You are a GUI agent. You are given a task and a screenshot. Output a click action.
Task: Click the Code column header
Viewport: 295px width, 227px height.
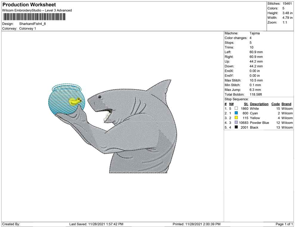(x=276, y=104)
